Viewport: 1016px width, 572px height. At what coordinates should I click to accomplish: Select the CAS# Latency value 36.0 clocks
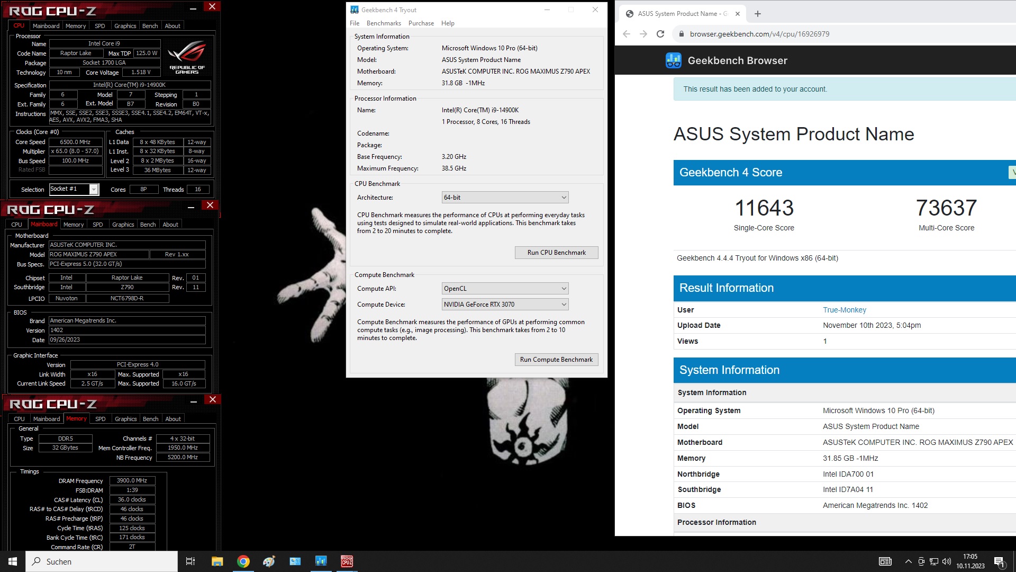[x=132, y=499]
